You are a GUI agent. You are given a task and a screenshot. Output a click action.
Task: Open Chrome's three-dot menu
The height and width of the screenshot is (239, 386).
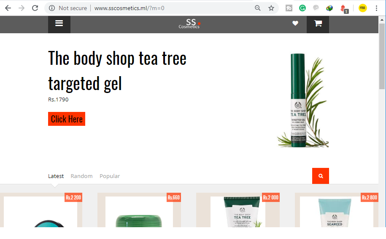tap(376, 8)
